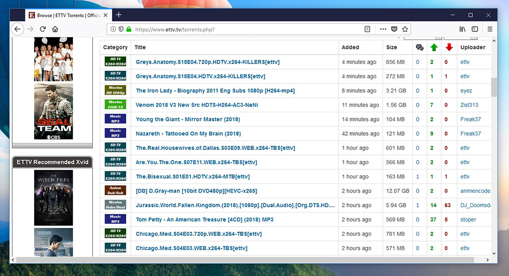
Task: Bookmark this page with the star
Action: (x=405, y=29)
